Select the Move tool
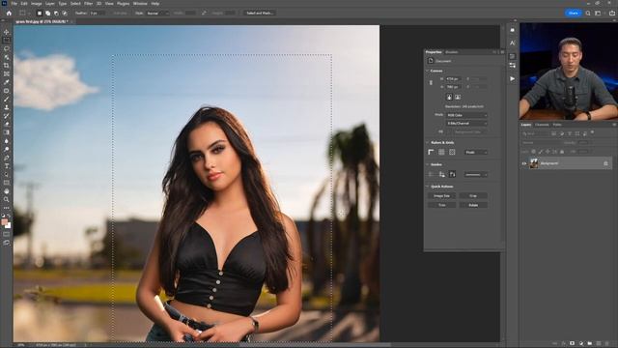The height and width of the screenshot is (348, 618). click(x=7, y=32)
